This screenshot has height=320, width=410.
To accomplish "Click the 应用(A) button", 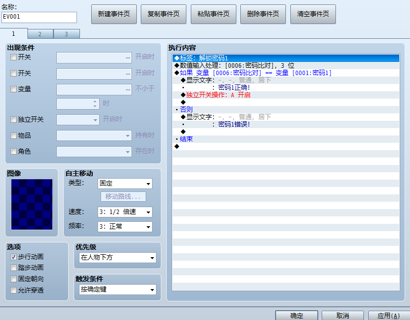I will point(389,316).
